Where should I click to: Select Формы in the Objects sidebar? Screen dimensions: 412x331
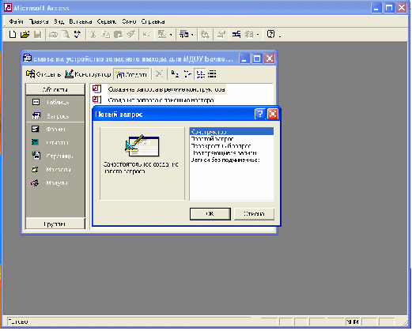tap(55, 129)
